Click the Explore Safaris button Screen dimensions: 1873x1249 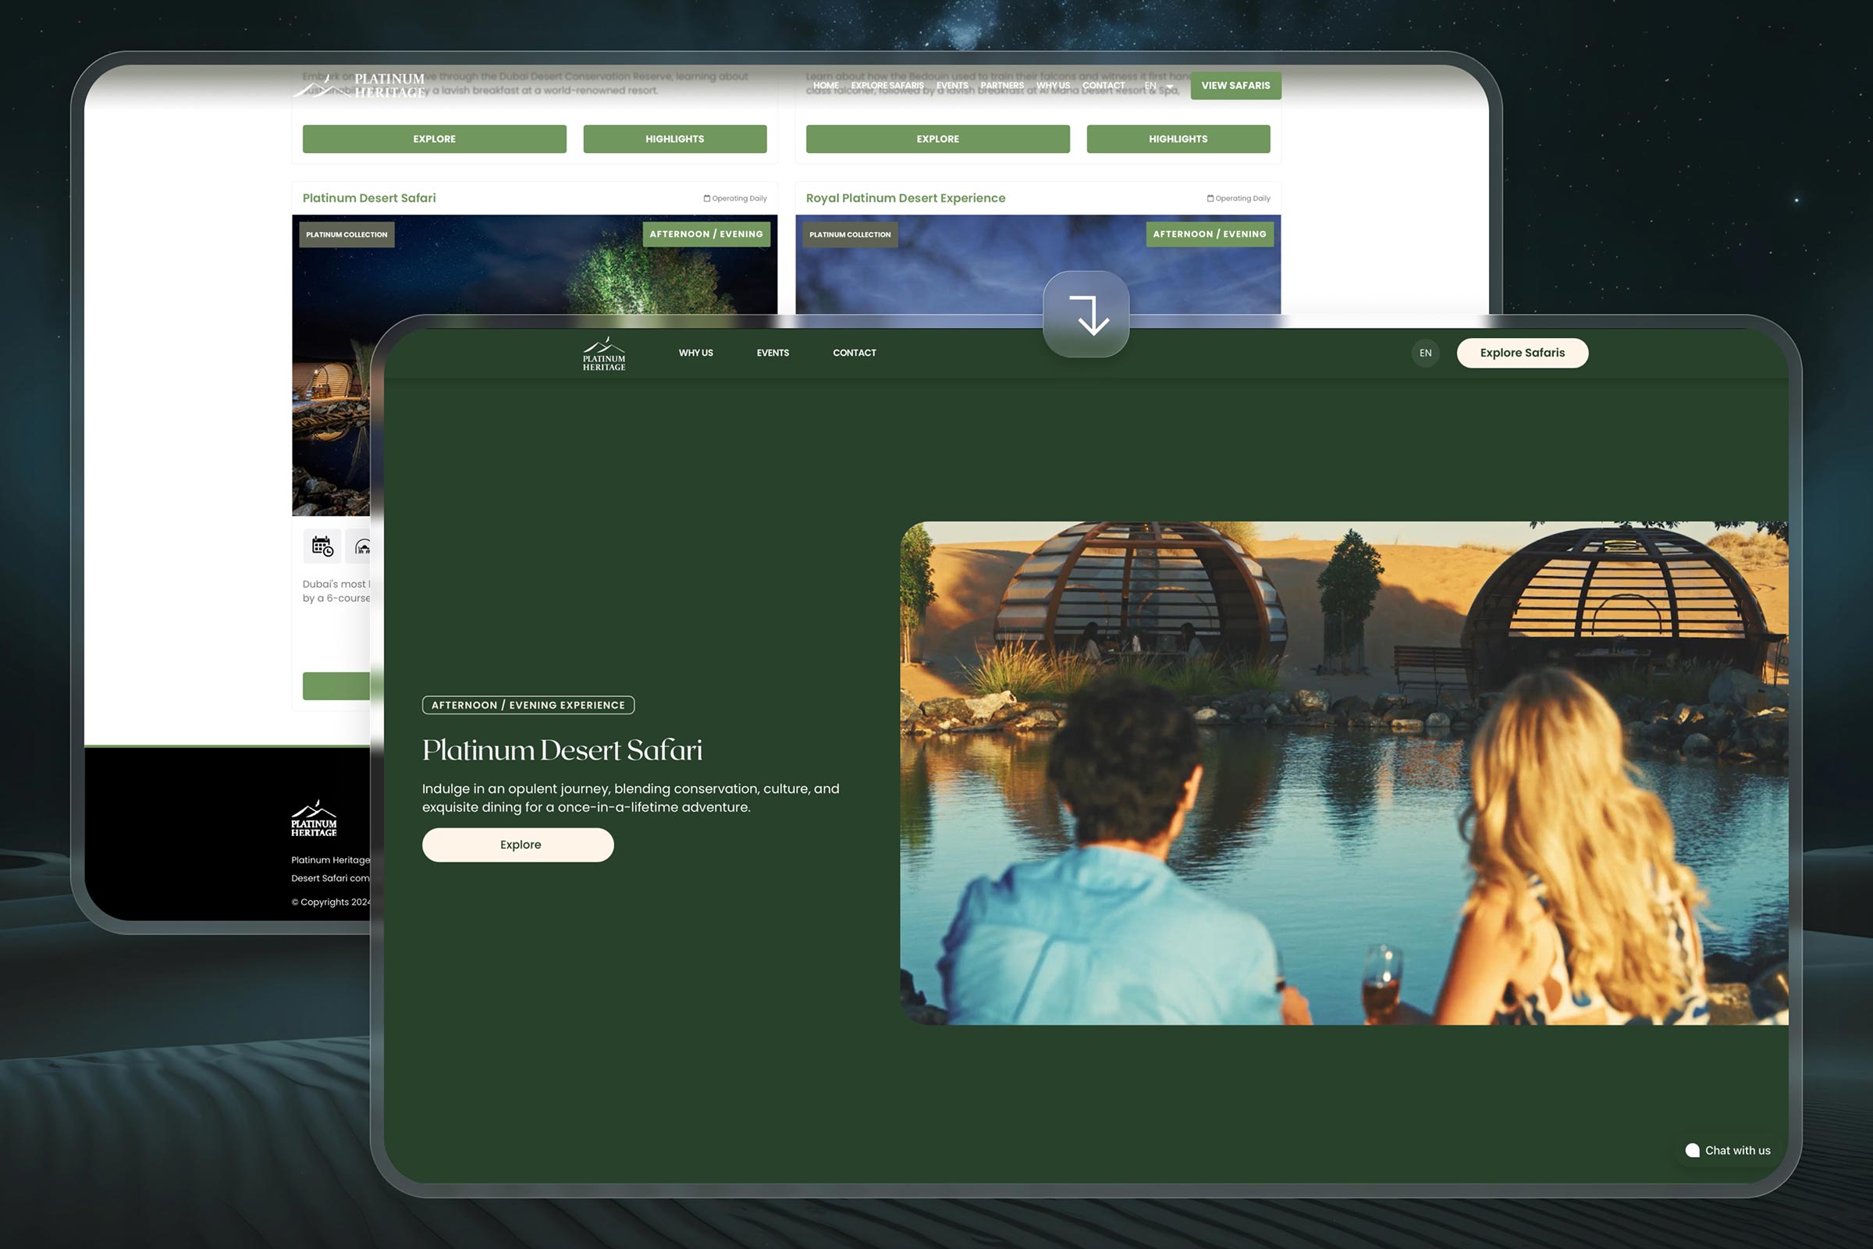click(x=1522, y=353)
